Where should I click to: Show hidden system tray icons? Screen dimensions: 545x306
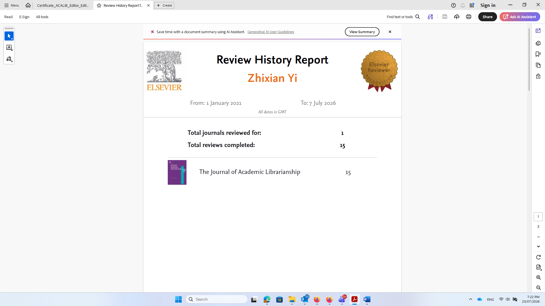(471, 299)
